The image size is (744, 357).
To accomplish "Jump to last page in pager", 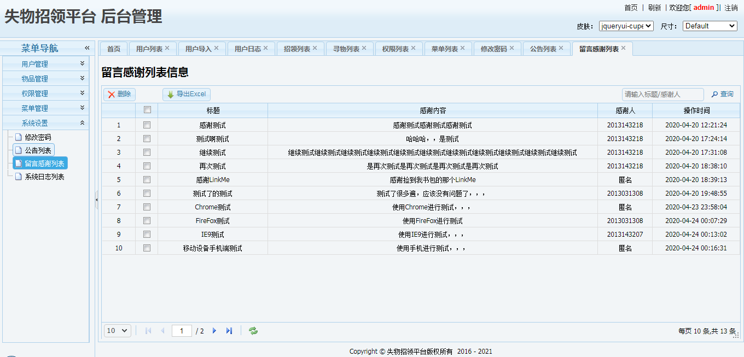I will coord(229,331).
